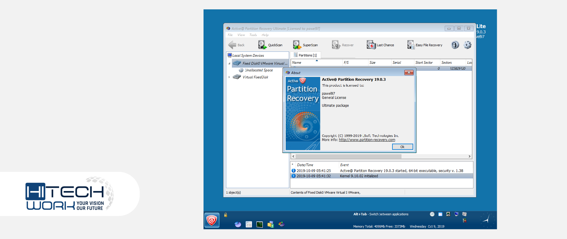Select the 05:41:25 log entry

[x=382, y=171]
